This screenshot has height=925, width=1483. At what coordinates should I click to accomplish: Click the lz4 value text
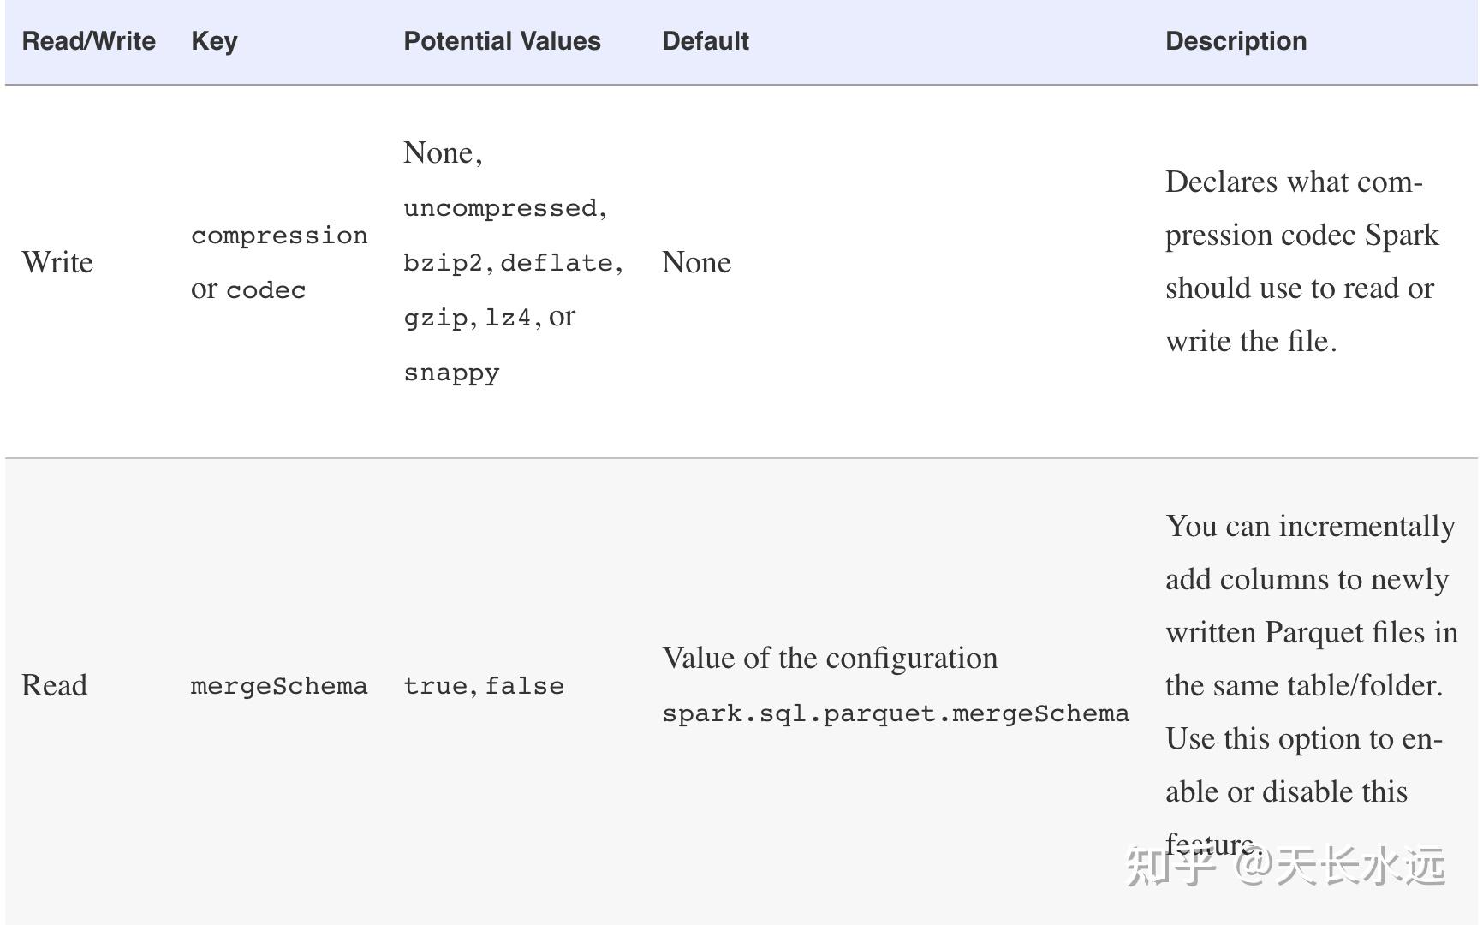508,318
